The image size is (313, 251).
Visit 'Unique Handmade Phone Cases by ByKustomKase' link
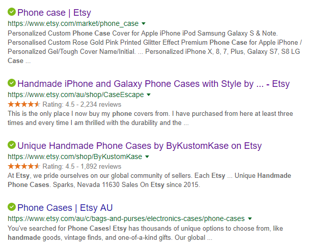pyautogui.click(x=139, y=146)
